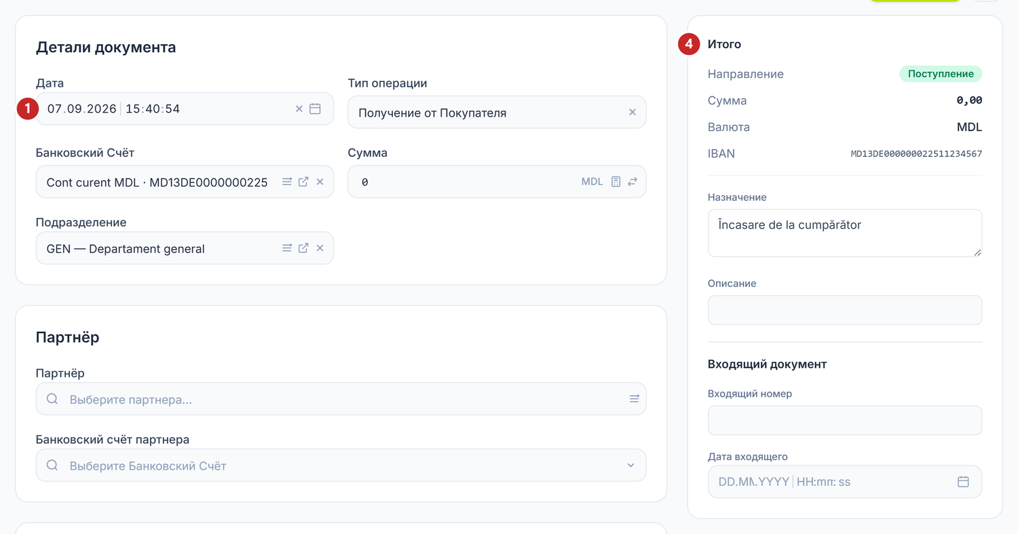Click the Детали документа heading
1018x534 pixels.
[106, 47]
